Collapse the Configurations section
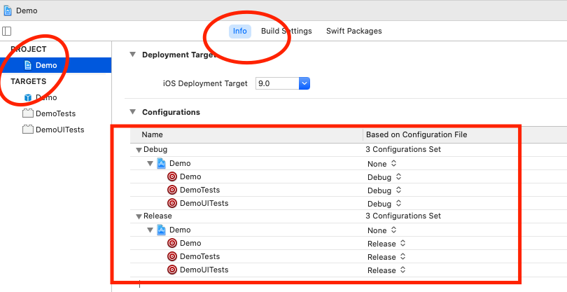This screenshot has width=567, height=292. [x=132, y=112]
